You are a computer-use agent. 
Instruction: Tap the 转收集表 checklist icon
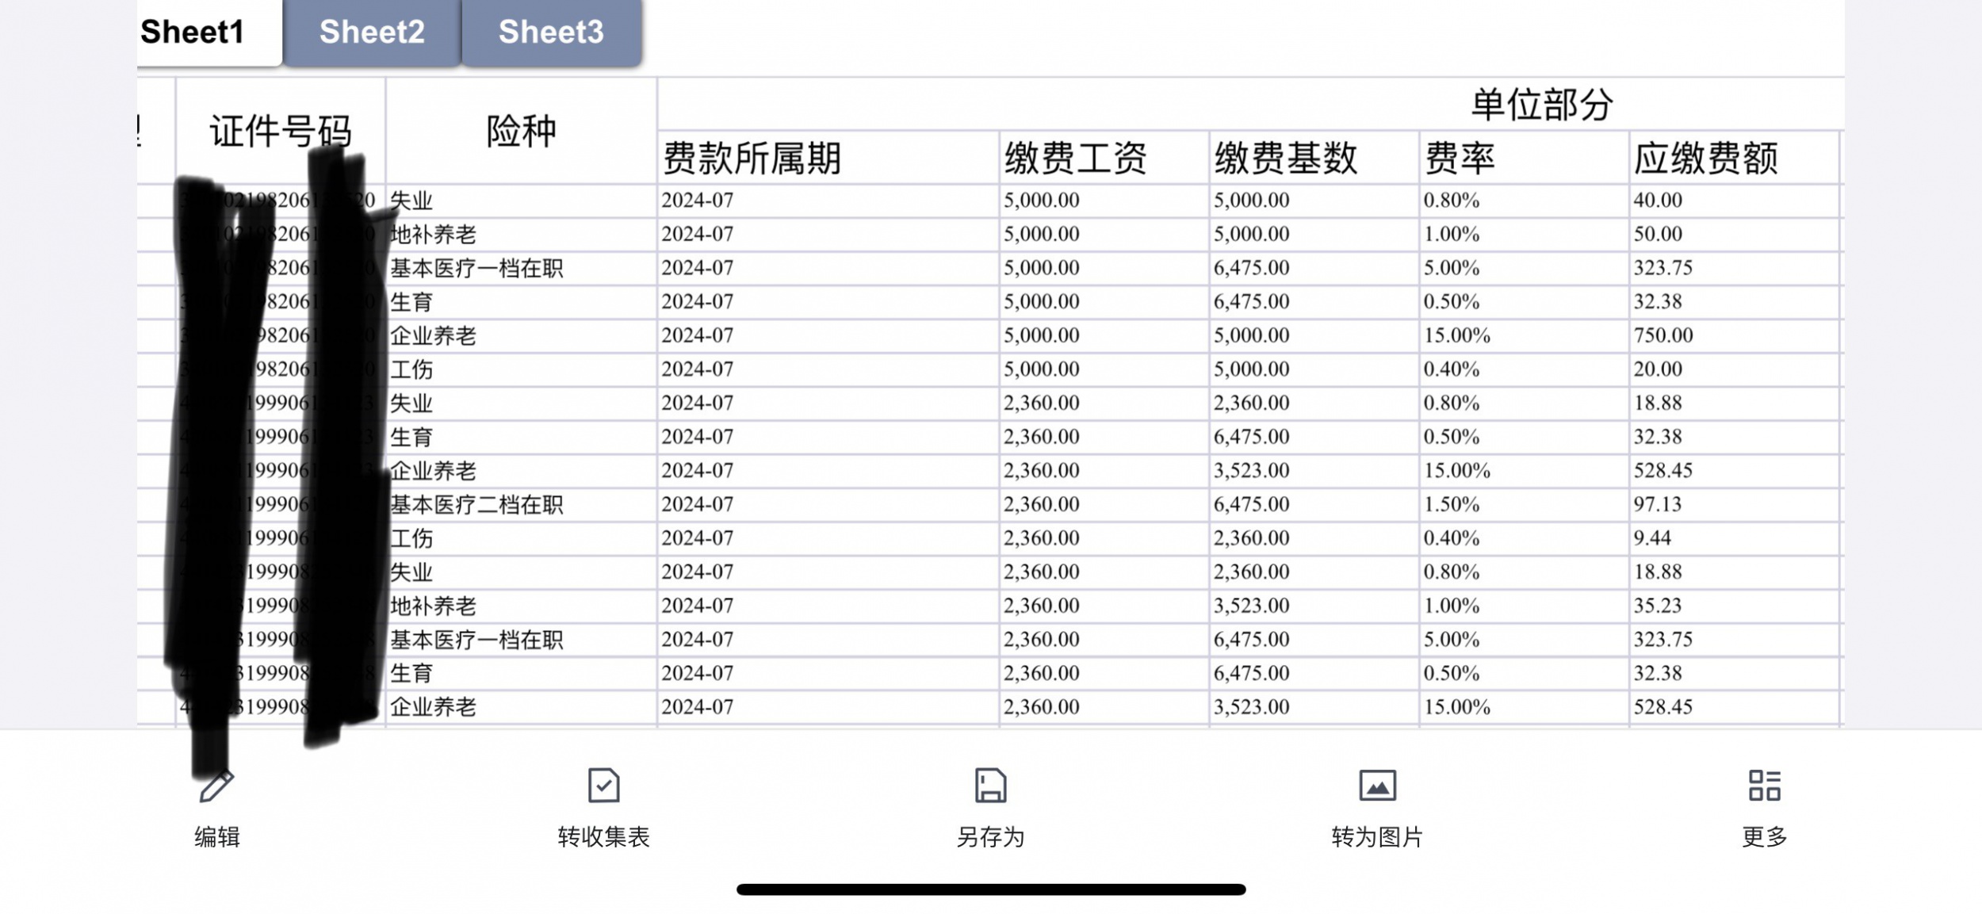coord(603,786)
